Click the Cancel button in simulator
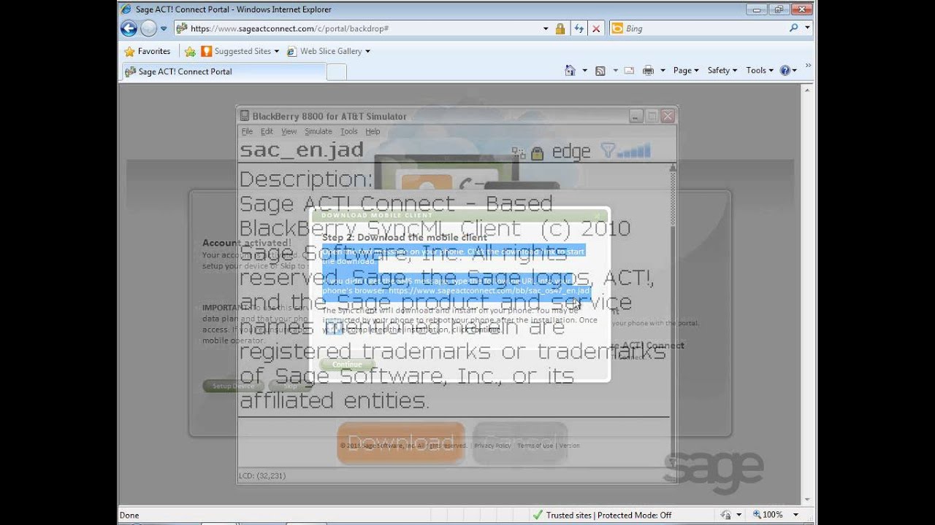Image resolution: width=935 pixels, height=525 pixels. coord(520,443)
